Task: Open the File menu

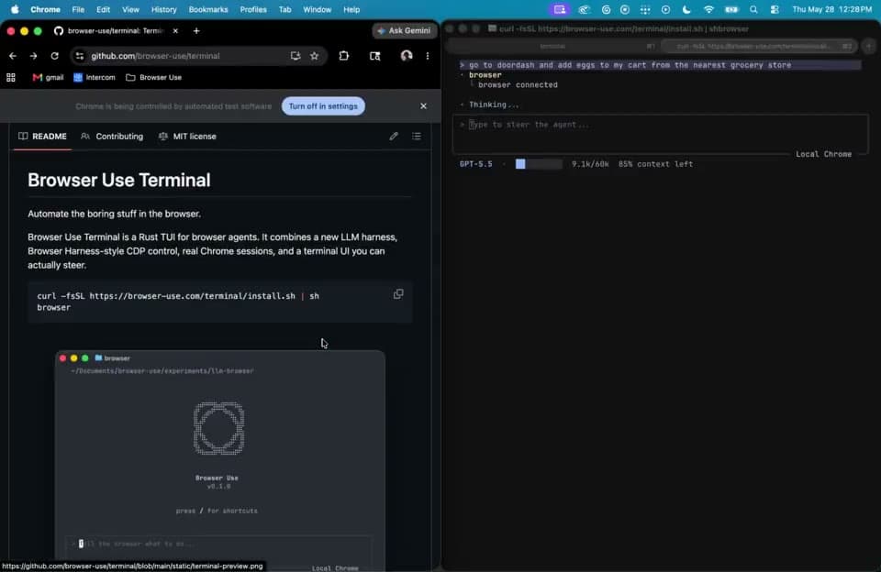Action: (x=78, y=9)
